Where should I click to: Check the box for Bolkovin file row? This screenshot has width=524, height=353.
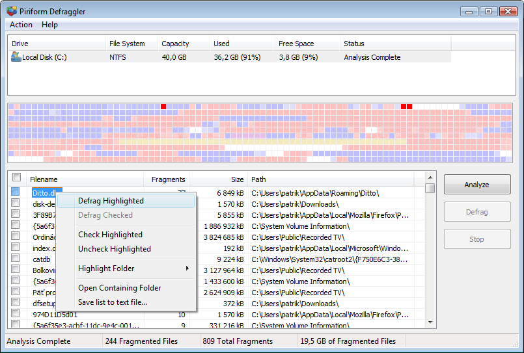click(16, 268)
